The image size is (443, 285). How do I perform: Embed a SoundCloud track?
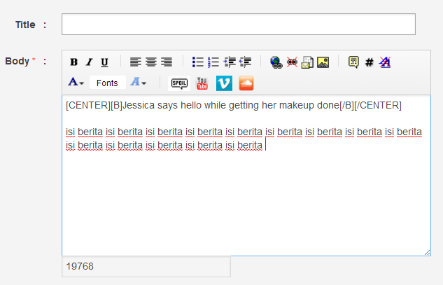click(x=246, y=84)
